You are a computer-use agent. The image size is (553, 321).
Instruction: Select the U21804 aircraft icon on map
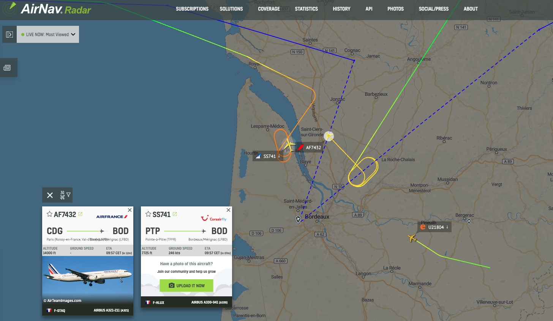pos(412,238)
